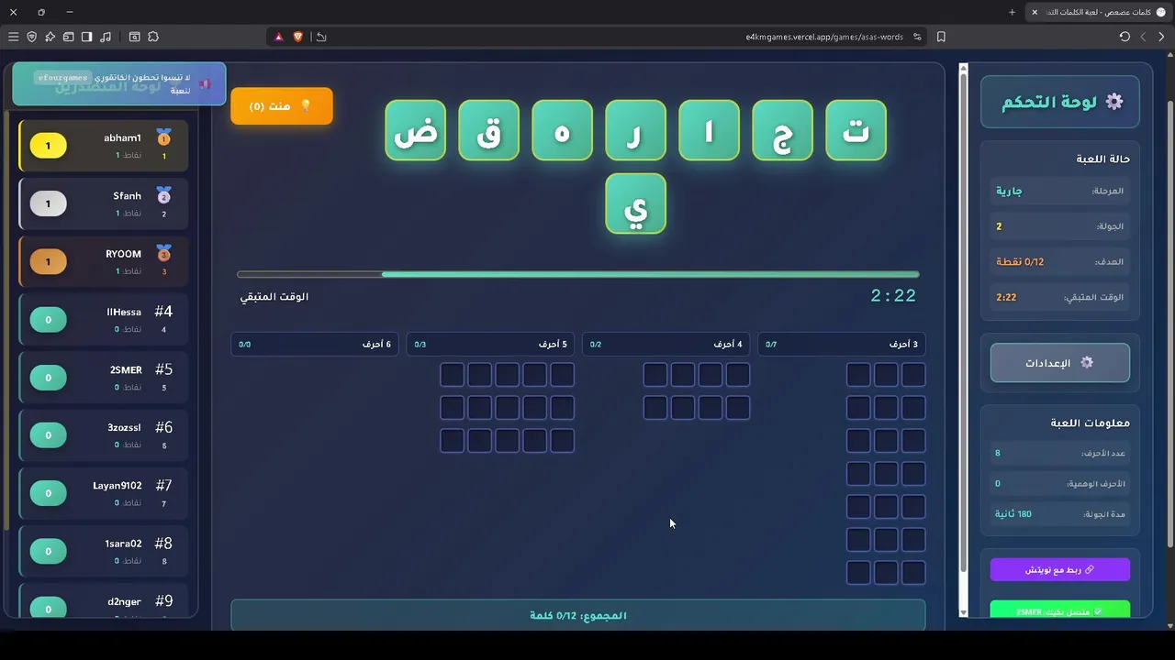1175x660 pixels.
Task: Click the bronze medal icon beside RYOOM
Action: (163, 253)
